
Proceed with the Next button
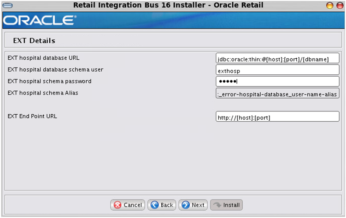point(193,205)
